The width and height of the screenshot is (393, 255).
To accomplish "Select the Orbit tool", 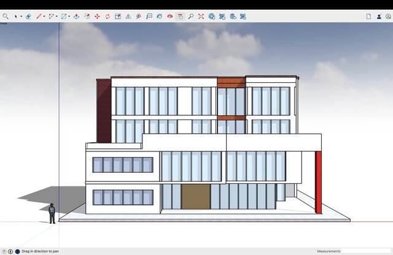I will point(170,17).
